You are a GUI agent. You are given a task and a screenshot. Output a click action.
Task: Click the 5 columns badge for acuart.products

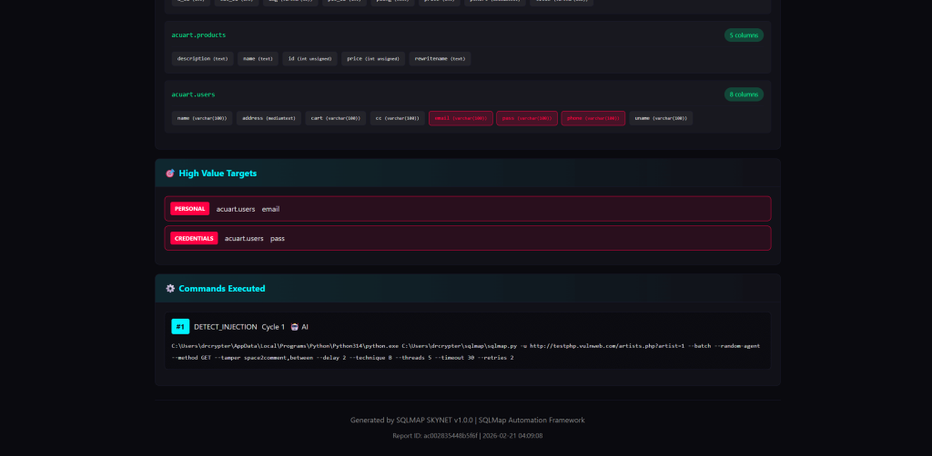coord(744,35)
